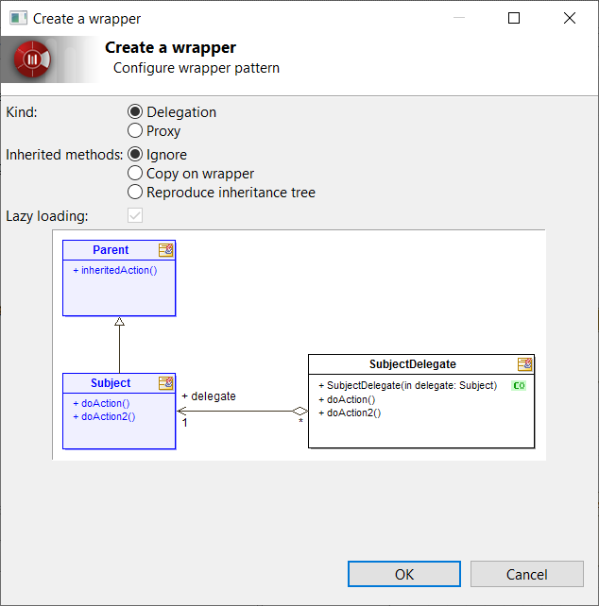Click the SubjectDelegate class name
The image size is (599, 606).
click(413, 364)
